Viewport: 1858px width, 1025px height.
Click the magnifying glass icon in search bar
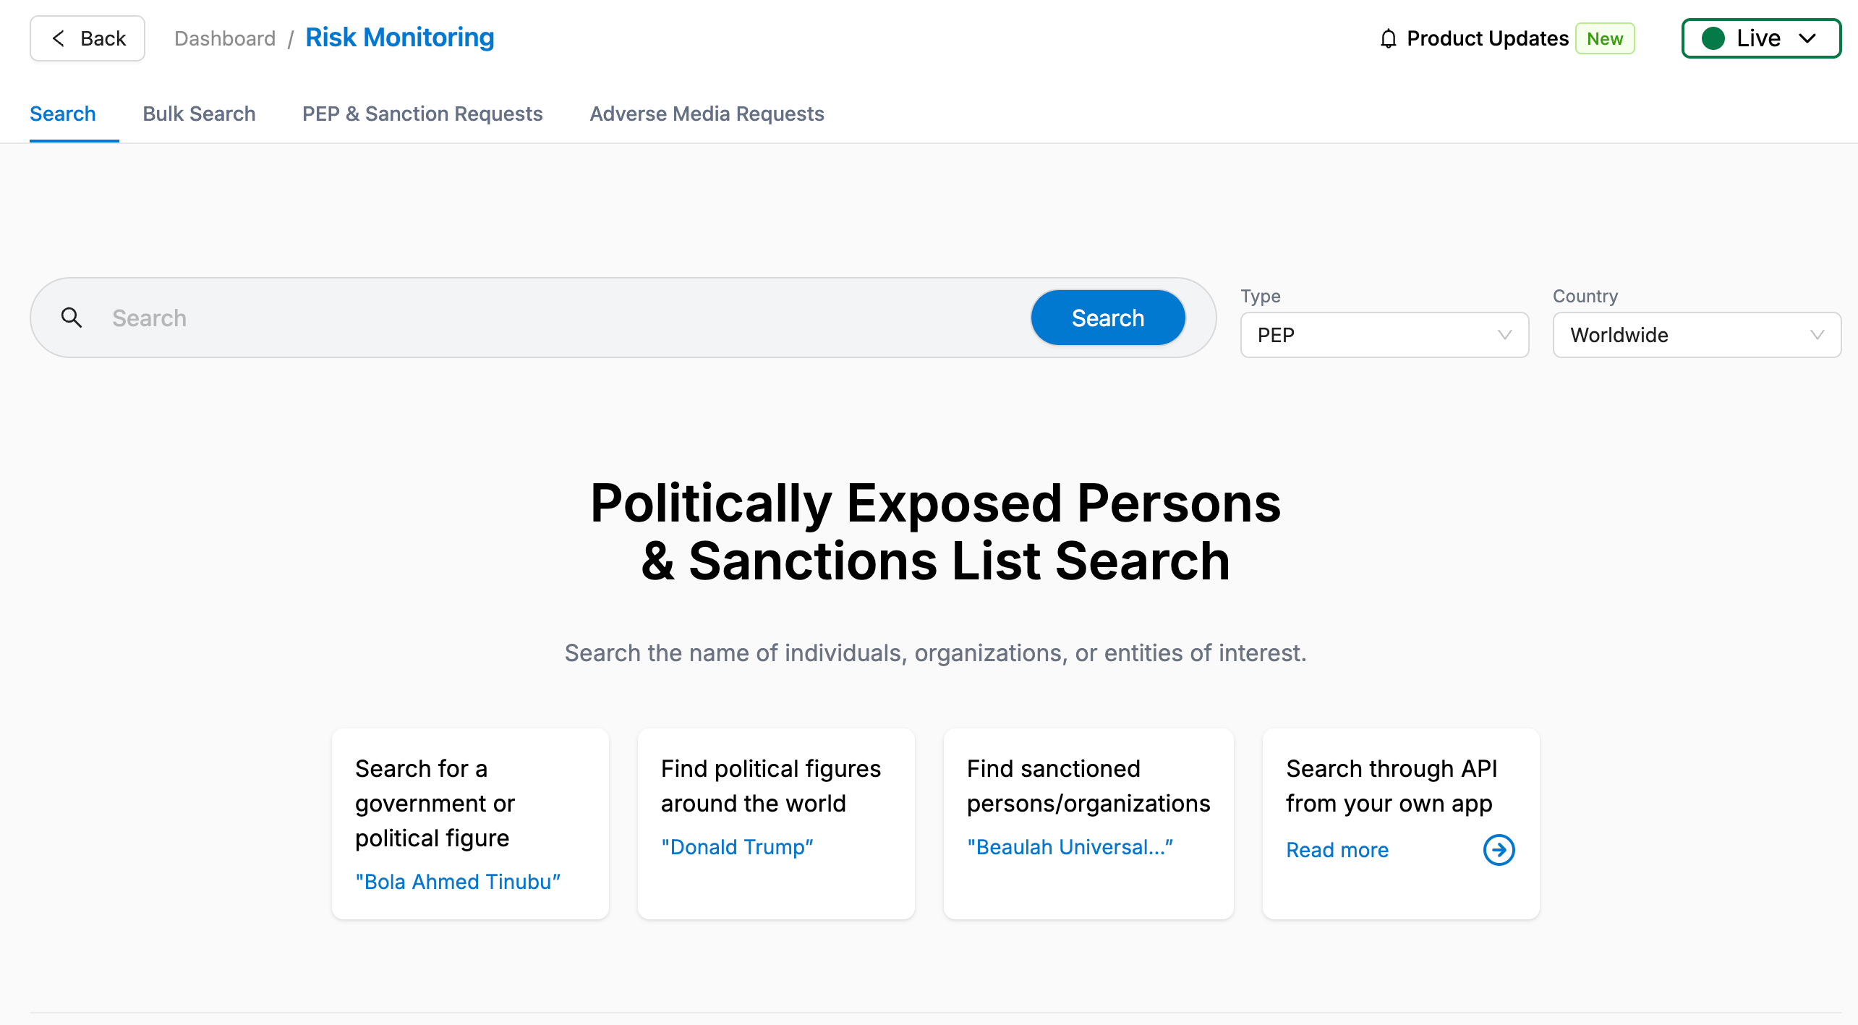tap(72, 318)
